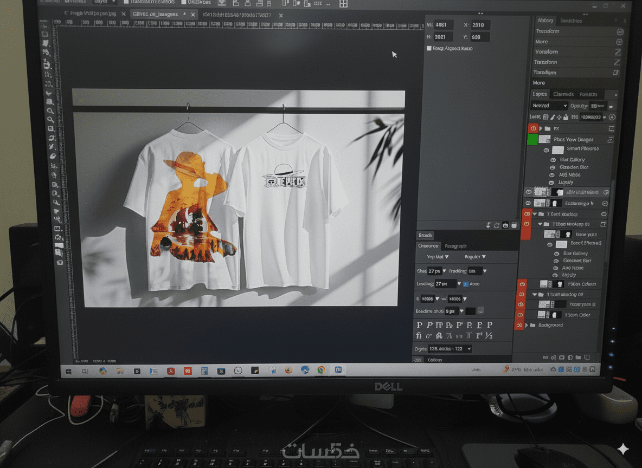Click the lock image pixels brush icon
This screenshot has width=642, height=468.
coord(553,117)
